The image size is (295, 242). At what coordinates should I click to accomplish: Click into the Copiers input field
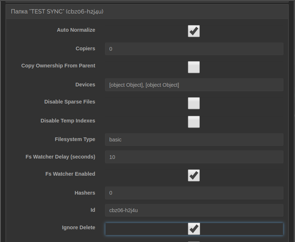194,49
